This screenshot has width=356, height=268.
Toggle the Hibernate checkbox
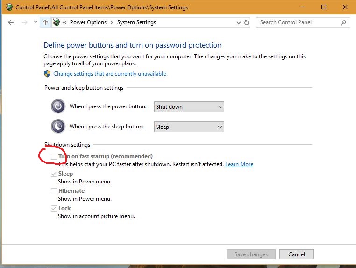point(54,191)
